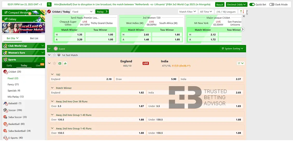Click the E-Sports icon
Viewport: 293px width, 141px height.
click(x=5, y=138)
